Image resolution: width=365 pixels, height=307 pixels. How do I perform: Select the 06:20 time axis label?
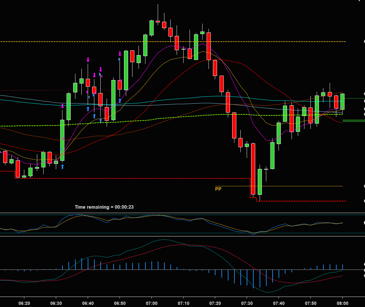(x=24, y=303)
